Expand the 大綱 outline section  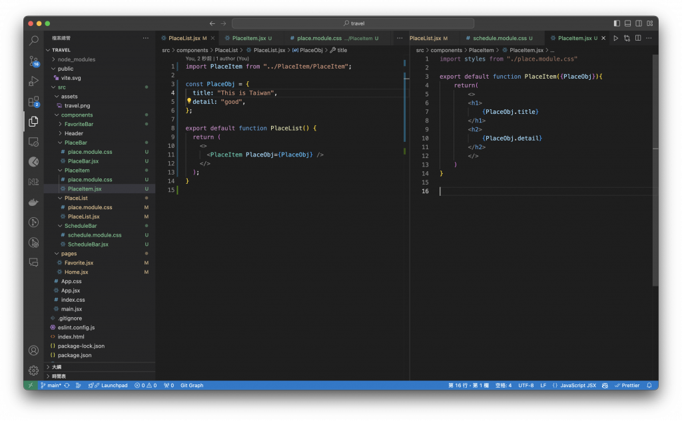[57, 367]
